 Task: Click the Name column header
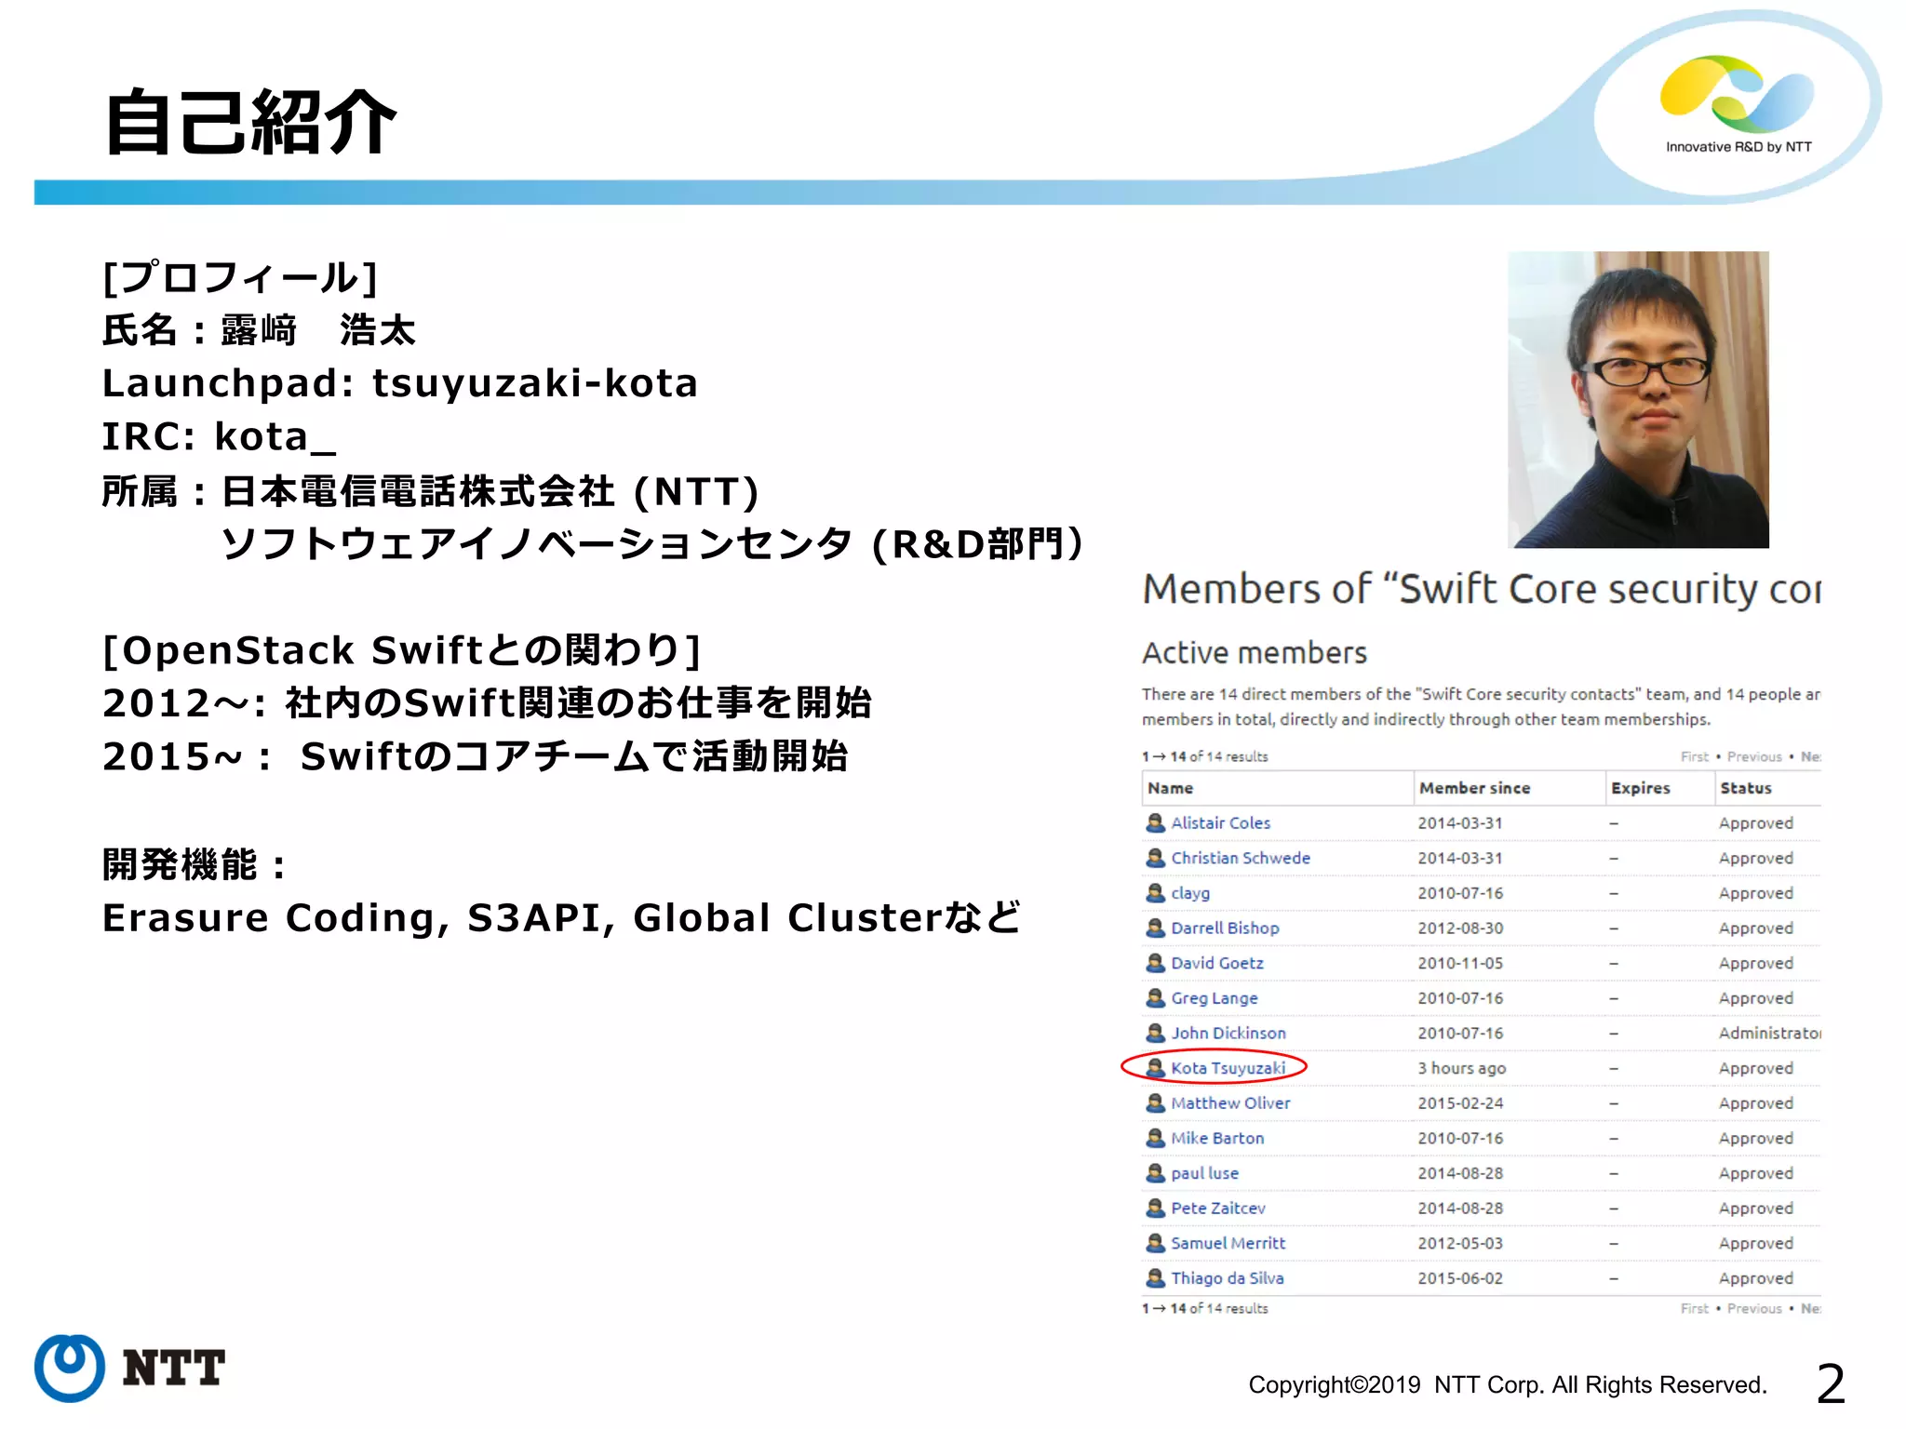[x=1171, y=788]
